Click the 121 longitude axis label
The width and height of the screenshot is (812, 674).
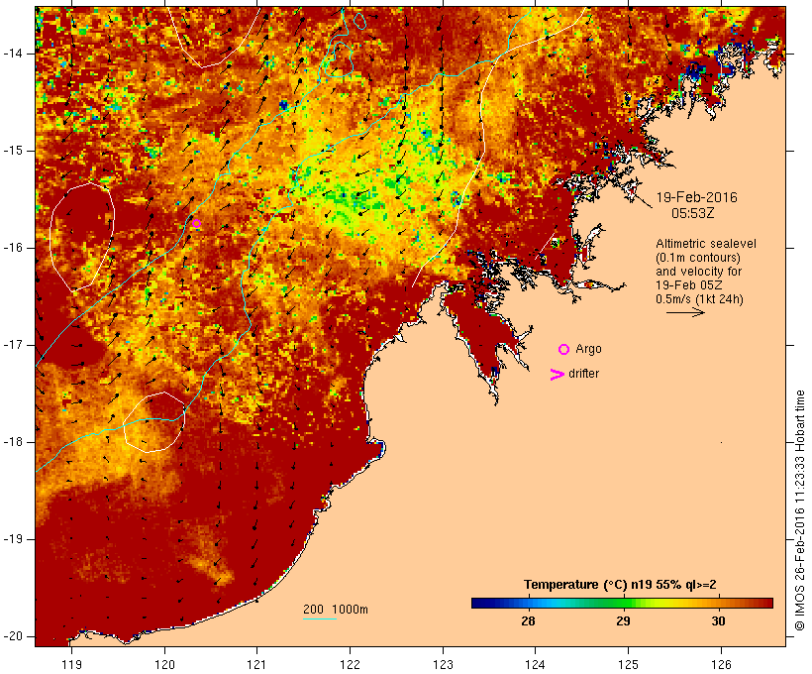click(256, 665)
